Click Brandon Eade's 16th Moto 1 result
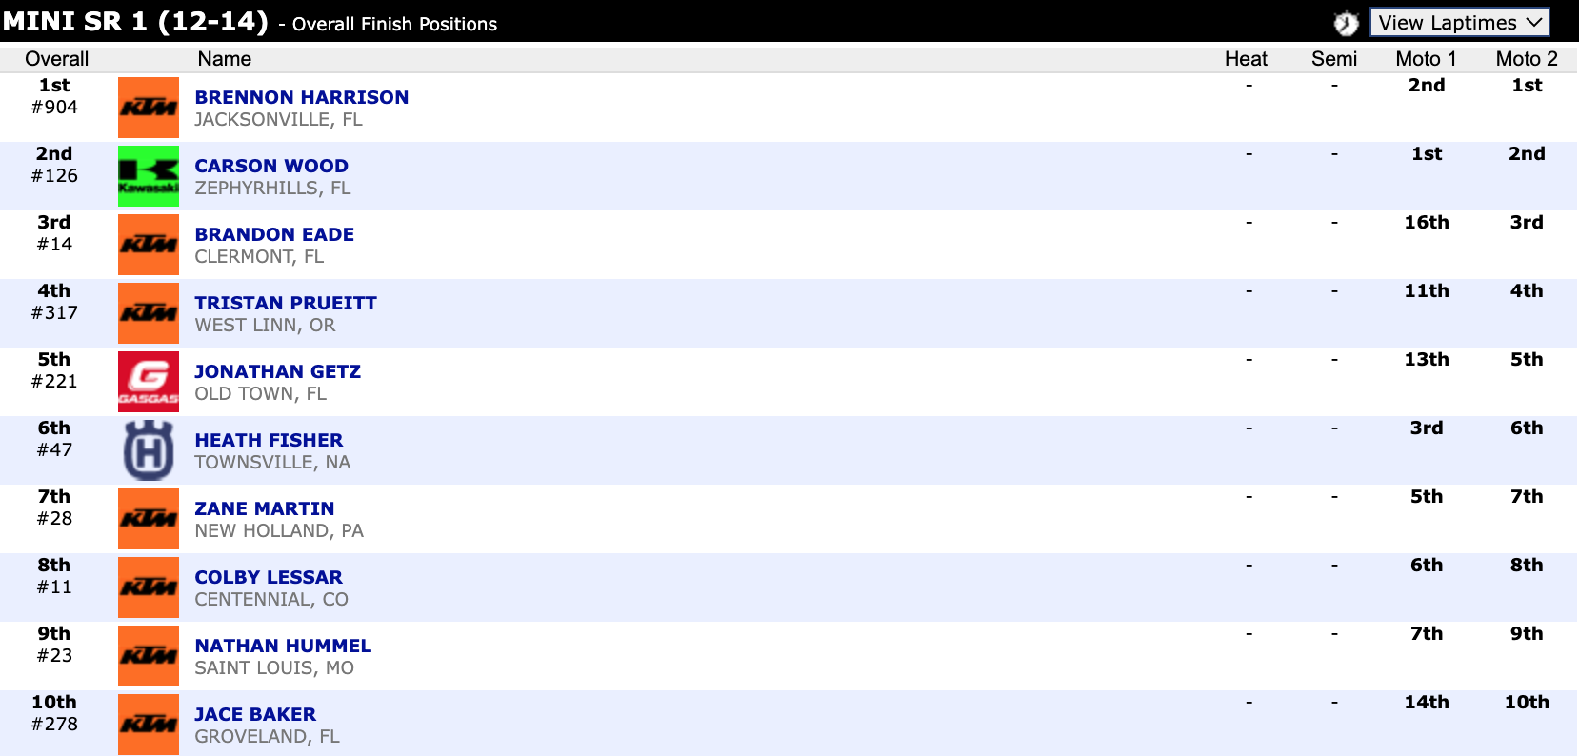The image size is (1579, 756). coord(1426,223)
